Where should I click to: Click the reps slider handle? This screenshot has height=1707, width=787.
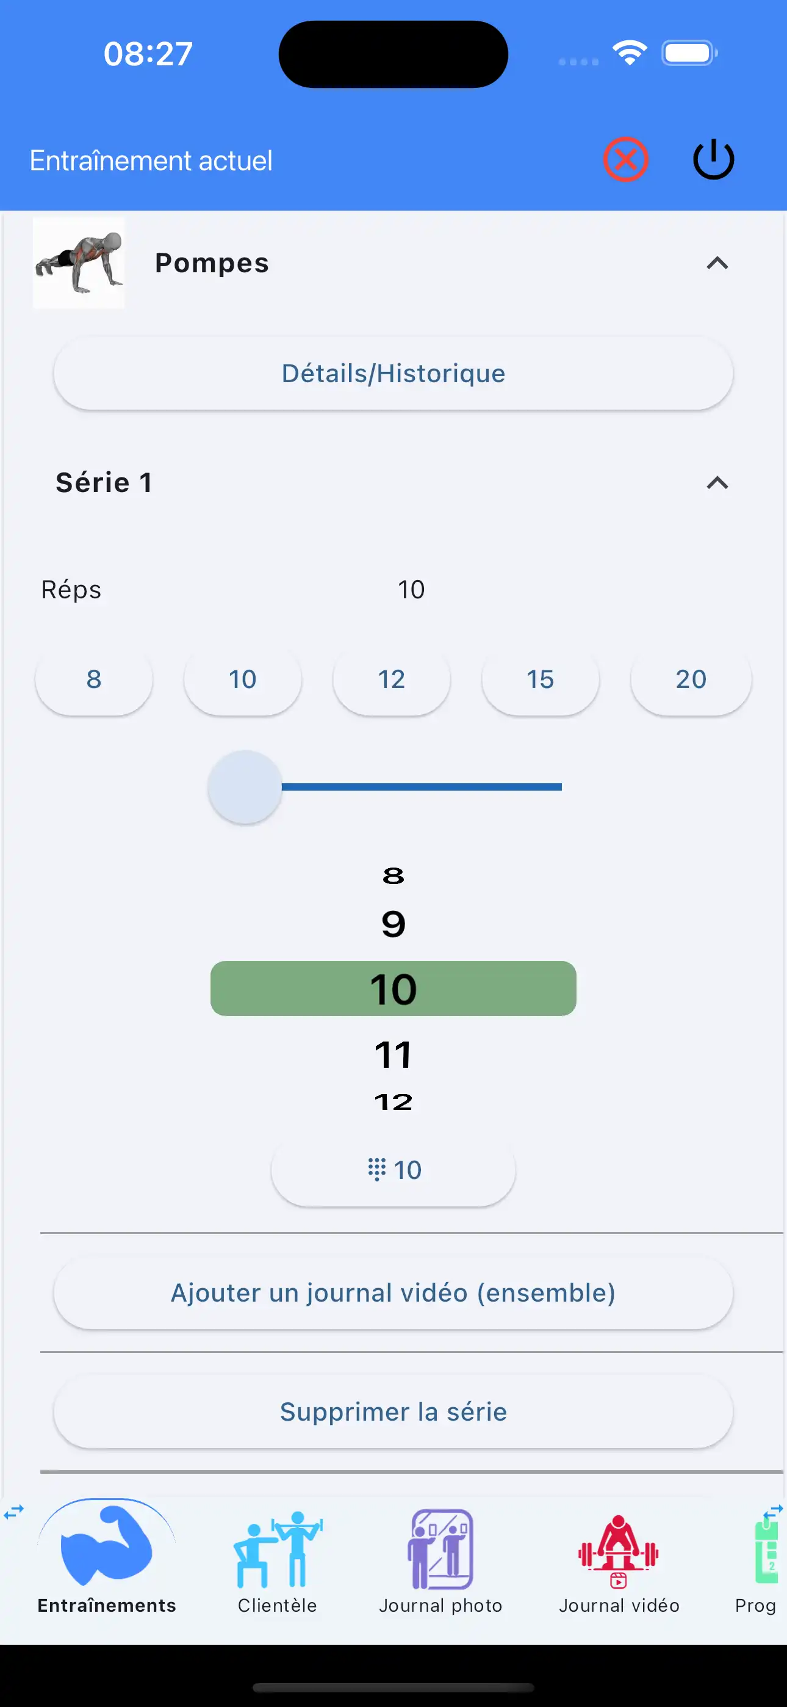245,786
